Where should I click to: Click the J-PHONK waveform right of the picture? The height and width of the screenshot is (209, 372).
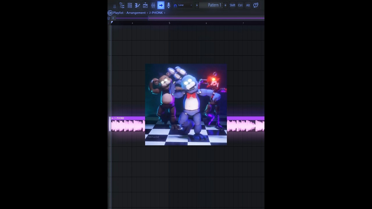click(x=246, y=126)
